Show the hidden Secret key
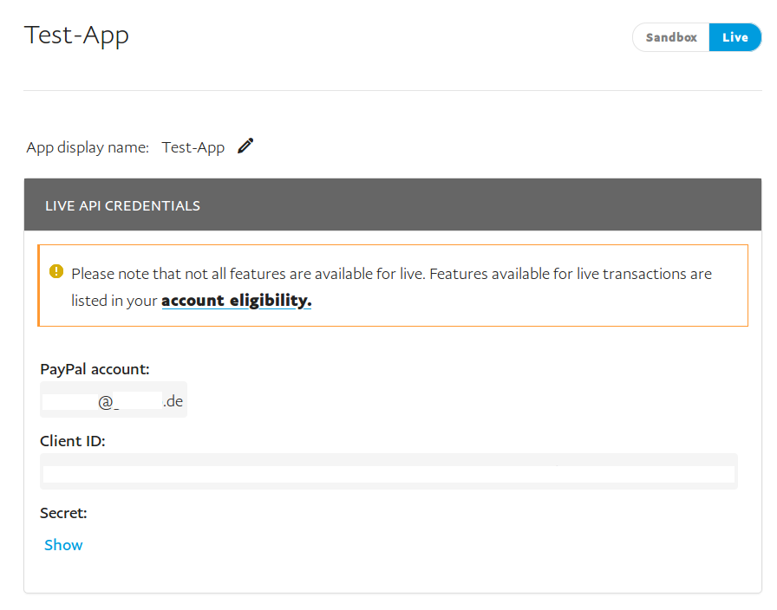777x610 pixels. pyautogui.click(x=63, y=545)
